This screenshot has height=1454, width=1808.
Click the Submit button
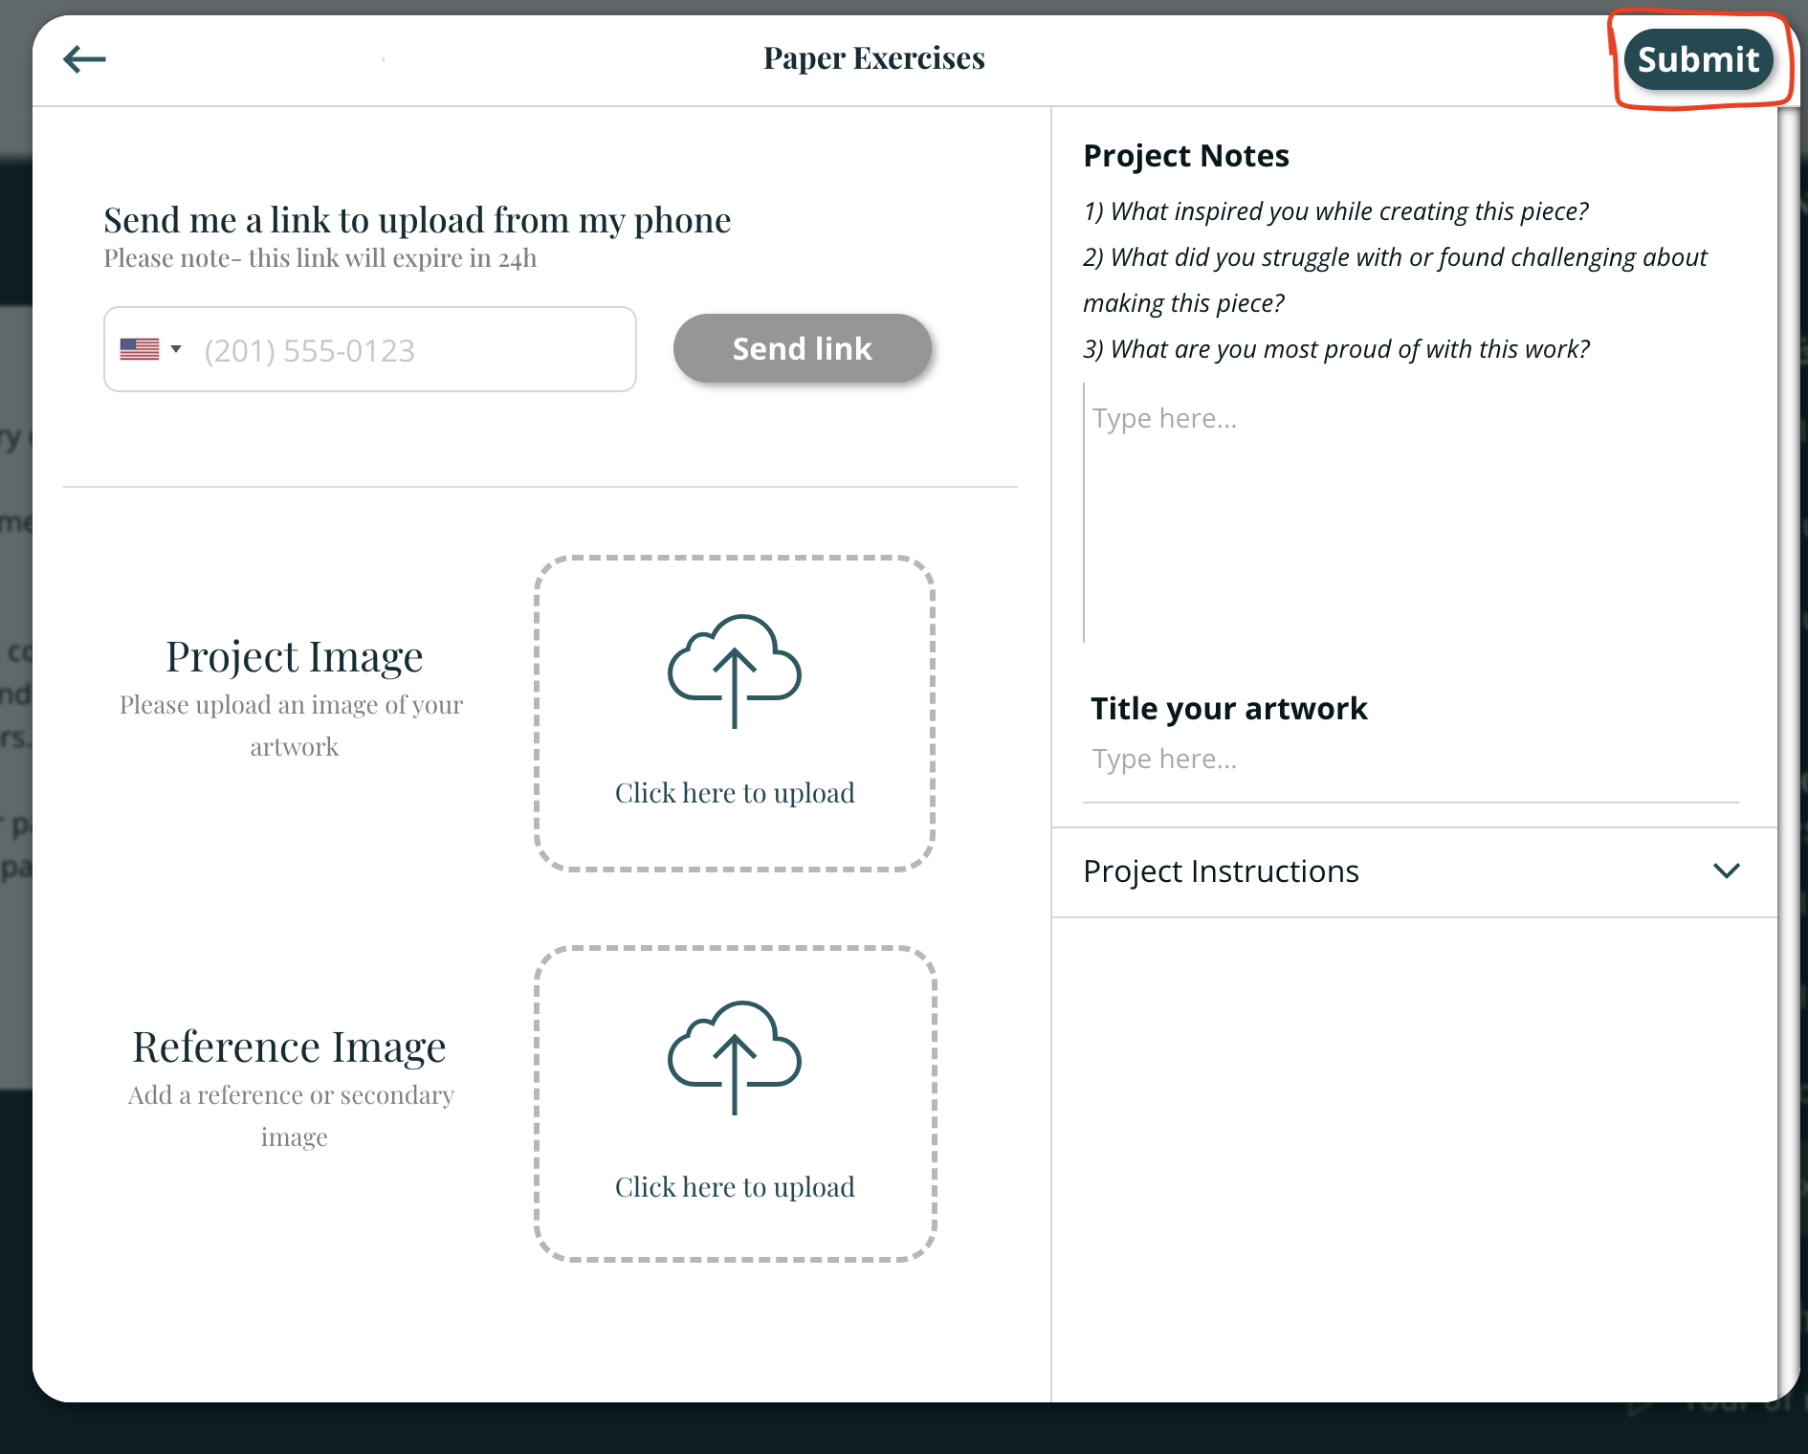click(x=1698, y=59)
